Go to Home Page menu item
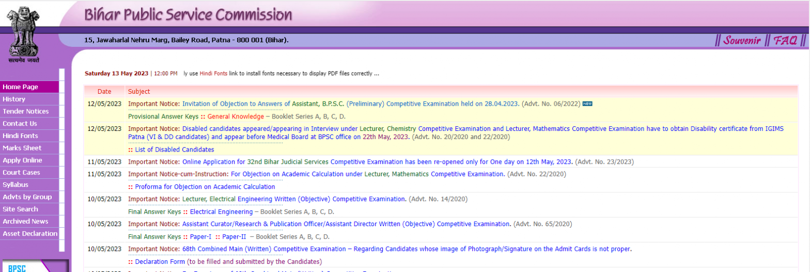Screen dimensions: 810x272 click(21, 87)
